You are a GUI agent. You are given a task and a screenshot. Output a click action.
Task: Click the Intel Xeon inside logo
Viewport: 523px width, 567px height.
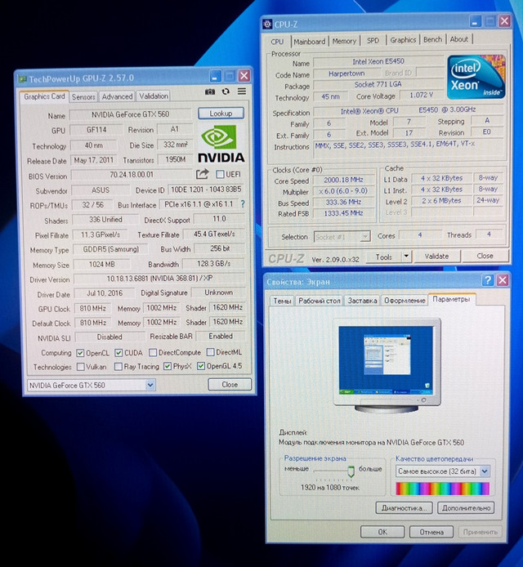point(476,77)
